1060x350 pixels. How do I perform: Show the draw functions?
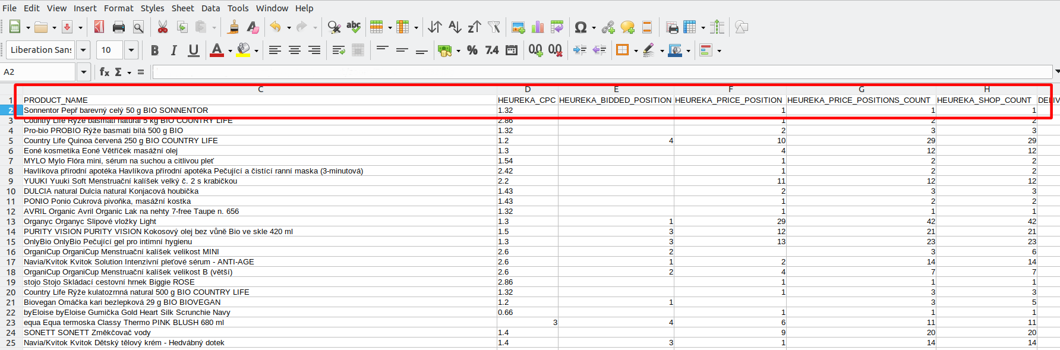[x=741, y=27]
